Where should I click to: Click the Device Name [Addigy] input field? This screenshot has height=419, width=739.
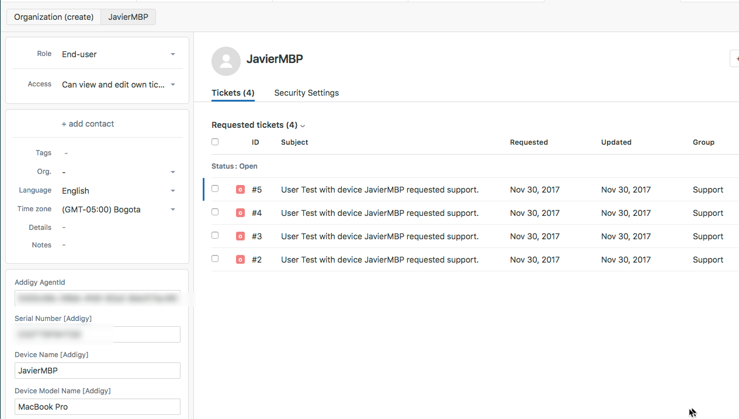98,371
